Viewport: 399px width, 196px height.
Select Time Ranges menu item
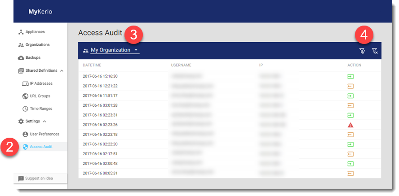tap(41, 109)
